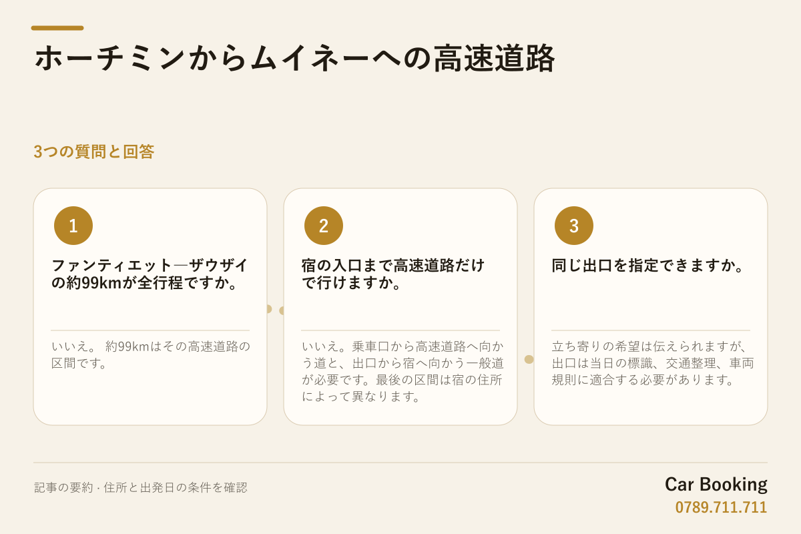Click question 宿の入口まで高速道路だけで行けますか

(x=394, y=274)
